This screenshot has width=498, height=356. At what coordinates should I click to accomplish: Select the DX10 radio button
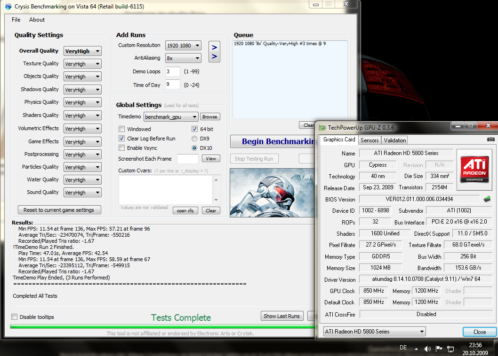coord(194,148)
